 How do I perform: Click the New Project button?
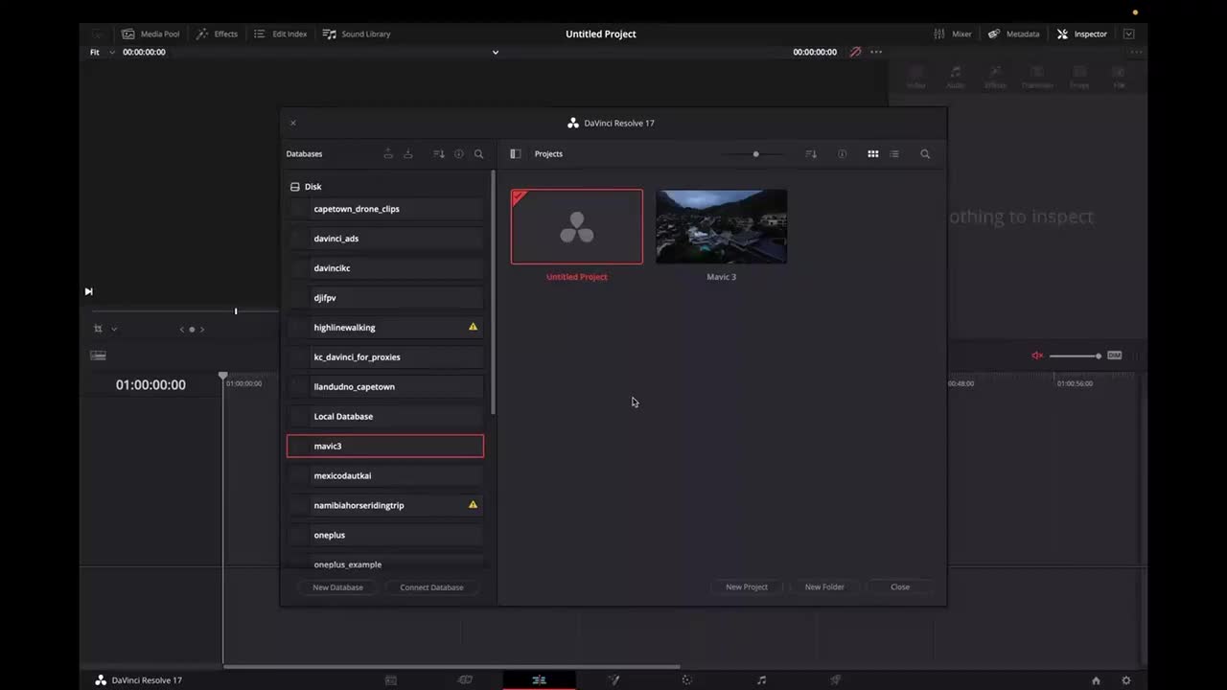[747, 586]
